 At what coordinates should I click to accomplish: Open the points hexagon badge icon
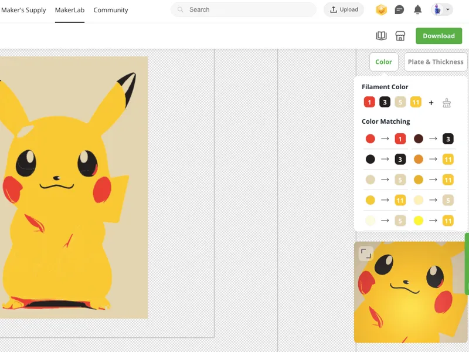point(382,10)
